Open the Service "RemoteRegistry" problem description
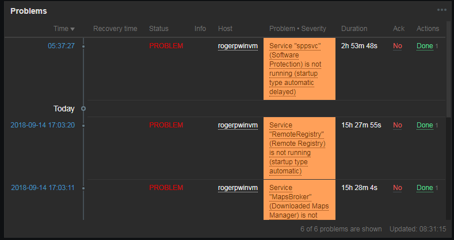454x240 pixels. (299, 148)
